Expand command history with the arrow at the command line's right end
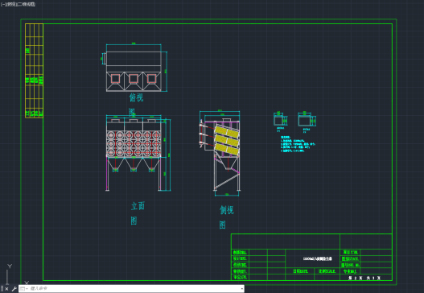424x293 pixels. pos(241,289)
